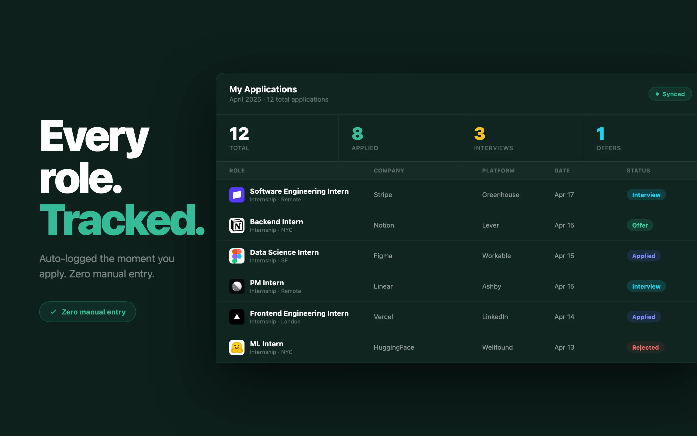Select the Applied status badge for Vercel
The height and width of the screenshot is (436, 697).
click(x=644, y=317)
